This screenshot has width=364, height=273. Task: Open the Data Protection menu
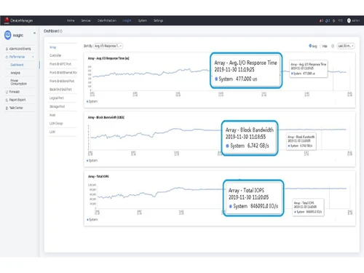tap(107, 20)
